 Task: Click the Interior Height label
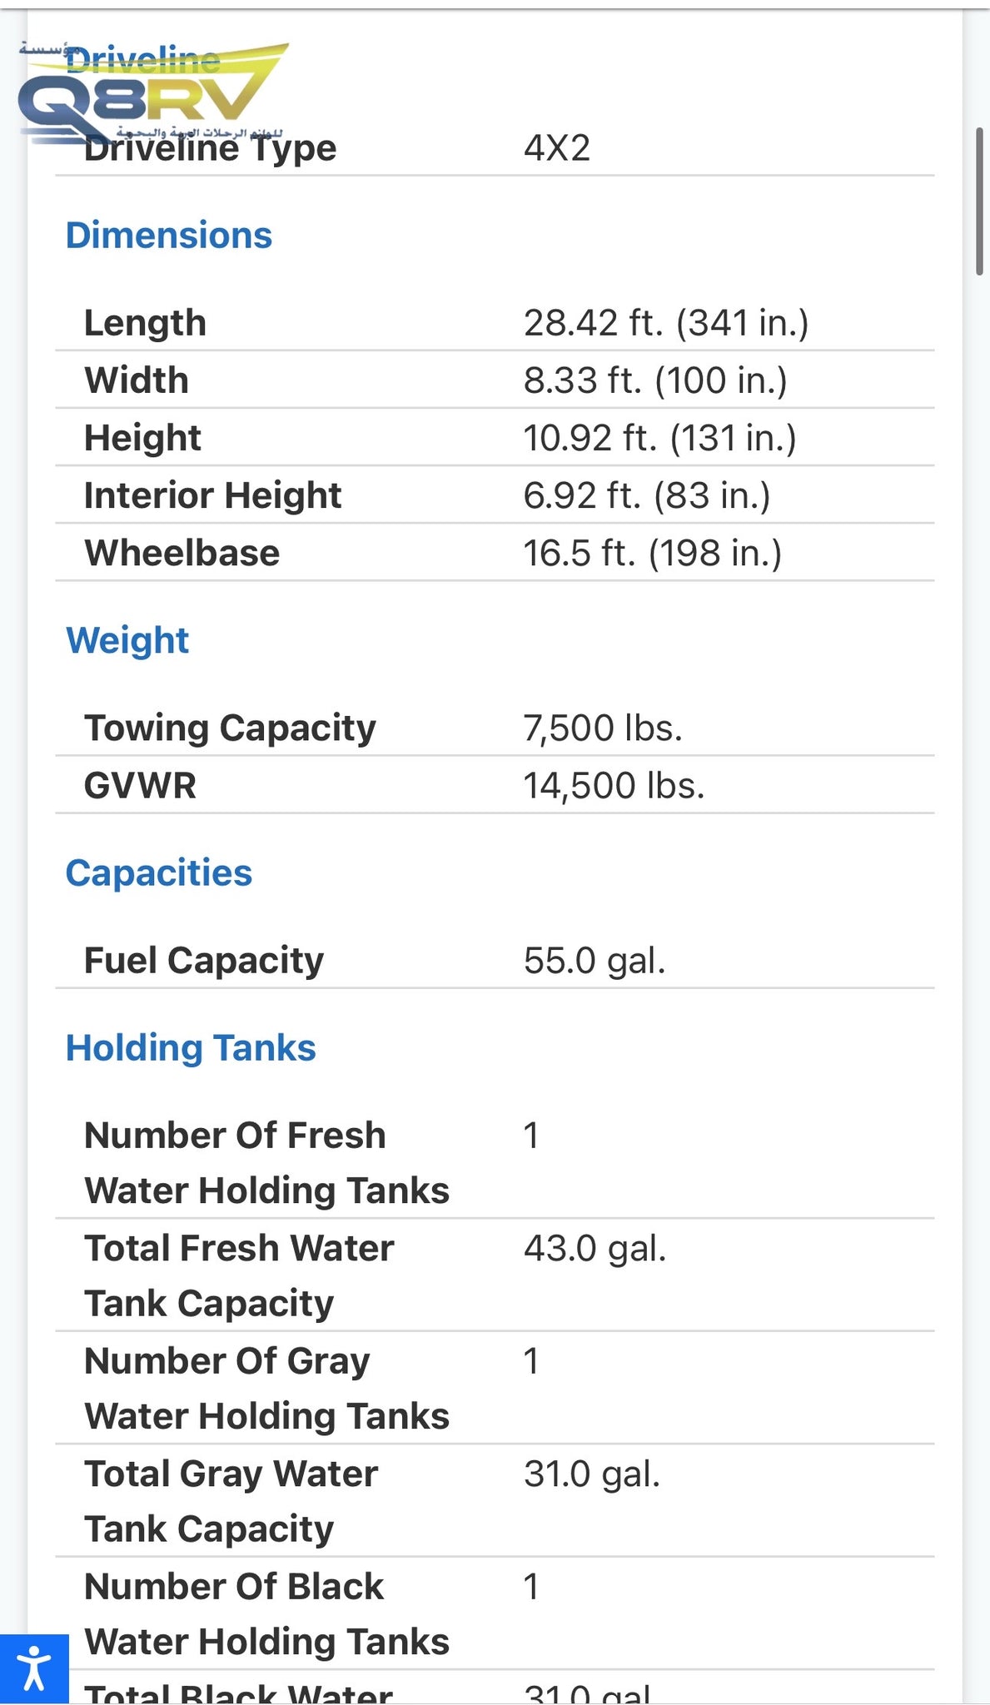tap(212, 495)
